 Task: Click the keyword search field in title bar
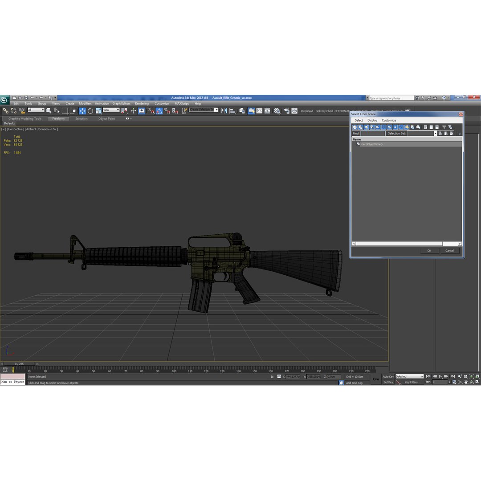(x=391, y=98)
